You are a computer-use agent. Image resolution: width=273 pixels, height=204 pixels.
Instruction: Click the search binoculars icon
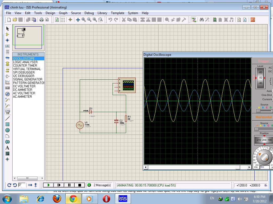[202, 20]
